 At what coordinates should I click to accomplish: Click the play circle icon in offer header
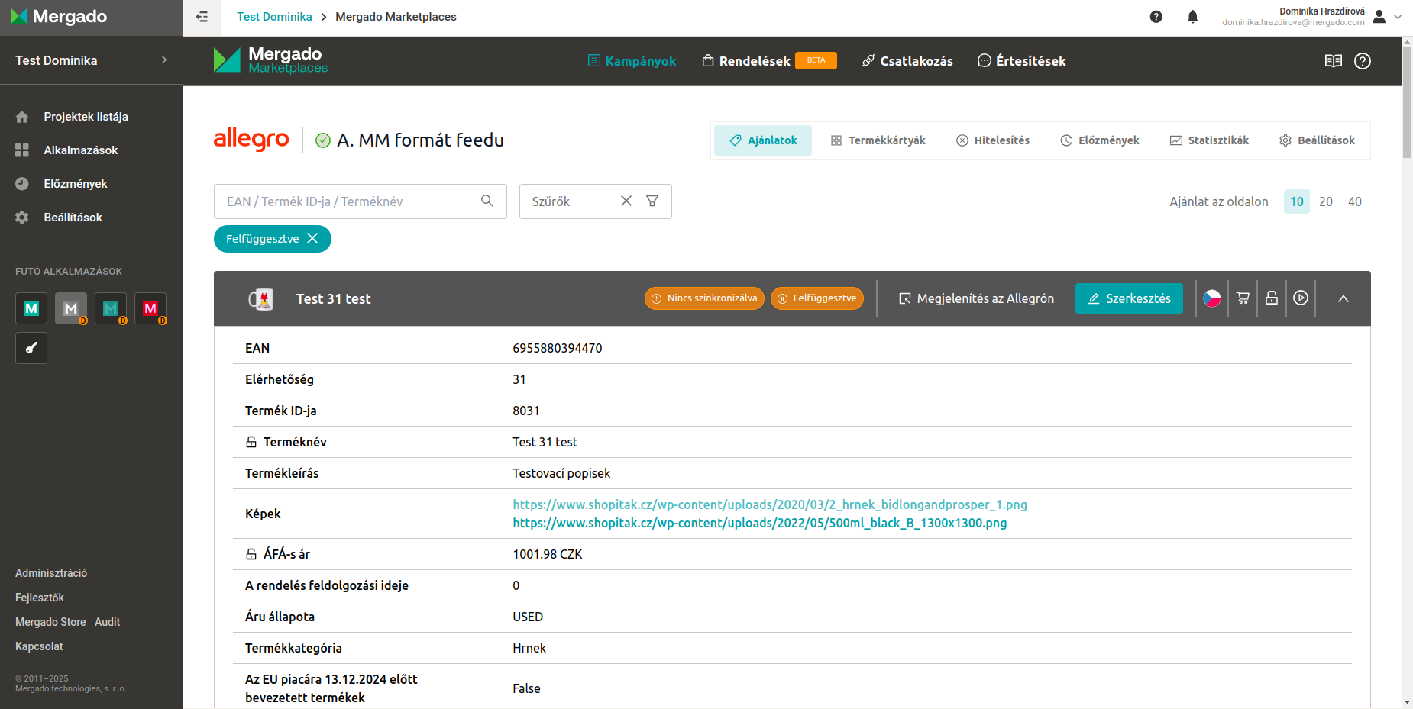click(x=1300, y=298)
